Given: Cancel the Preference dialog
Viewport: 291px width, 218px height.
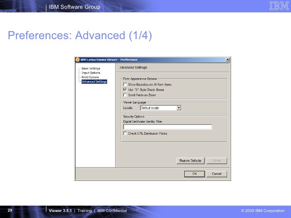Looking at the screenshot, I should (217, 174).
